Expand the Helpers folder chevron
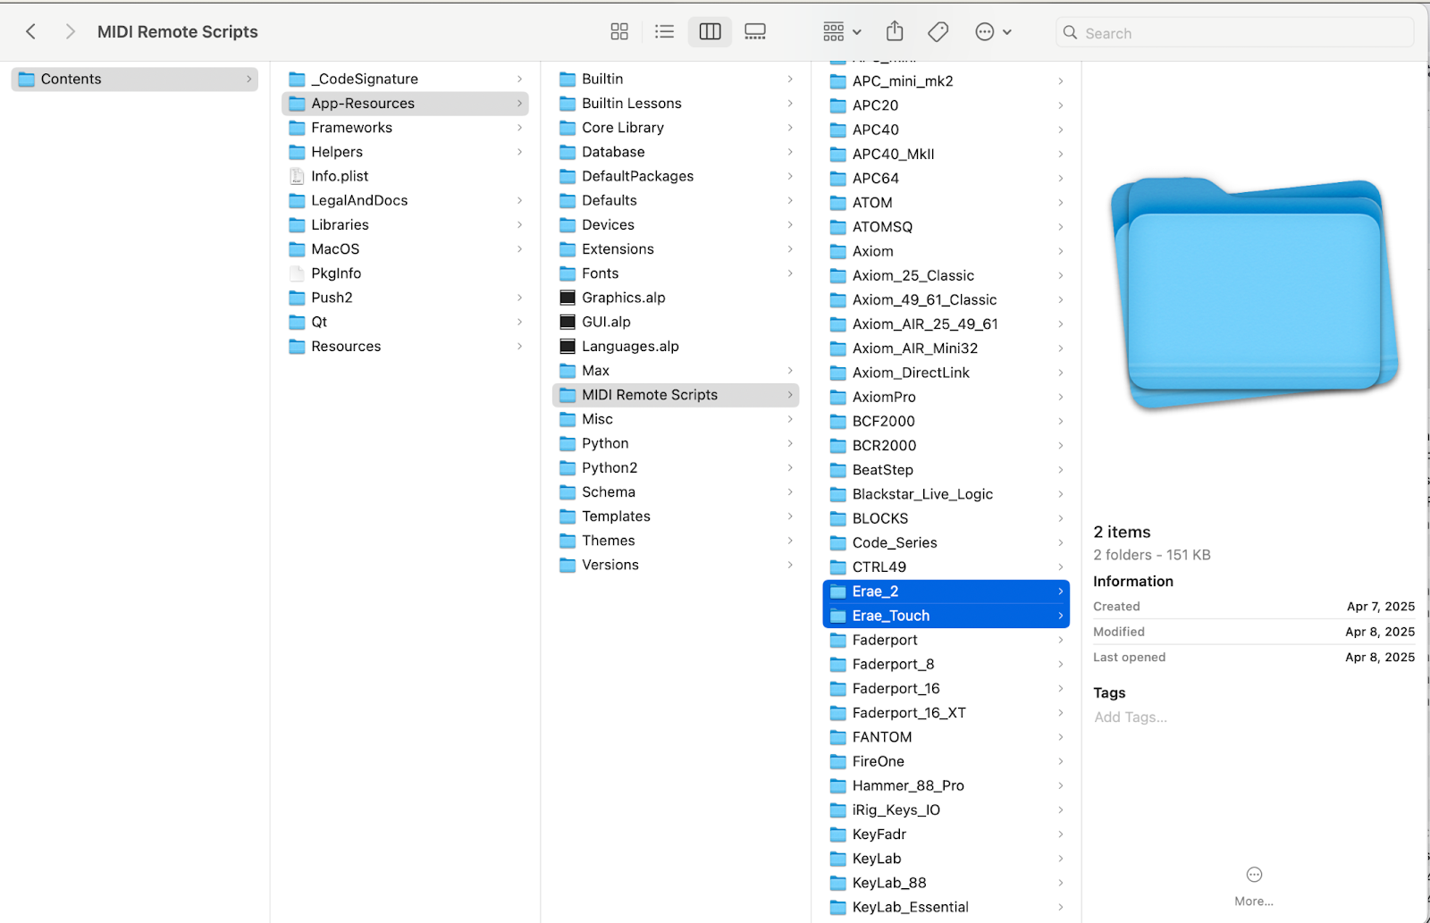This screenshot has height=923, width=1430. coord(519,152)
